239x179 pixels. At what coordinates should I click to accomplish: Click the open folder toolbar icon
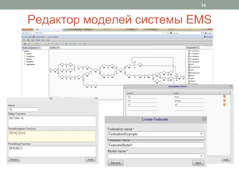(x=33, y=44)
